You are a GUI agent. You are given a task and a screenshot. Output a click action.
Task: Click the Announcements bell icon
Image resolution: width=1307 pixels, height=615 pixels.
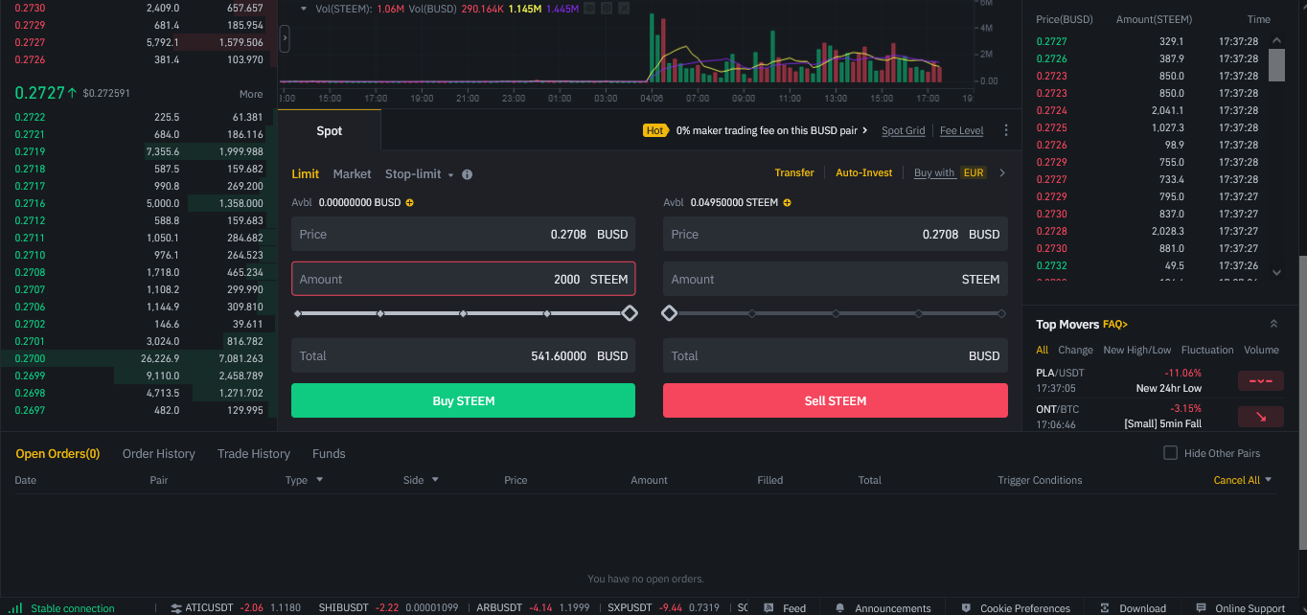click(840, 608)
